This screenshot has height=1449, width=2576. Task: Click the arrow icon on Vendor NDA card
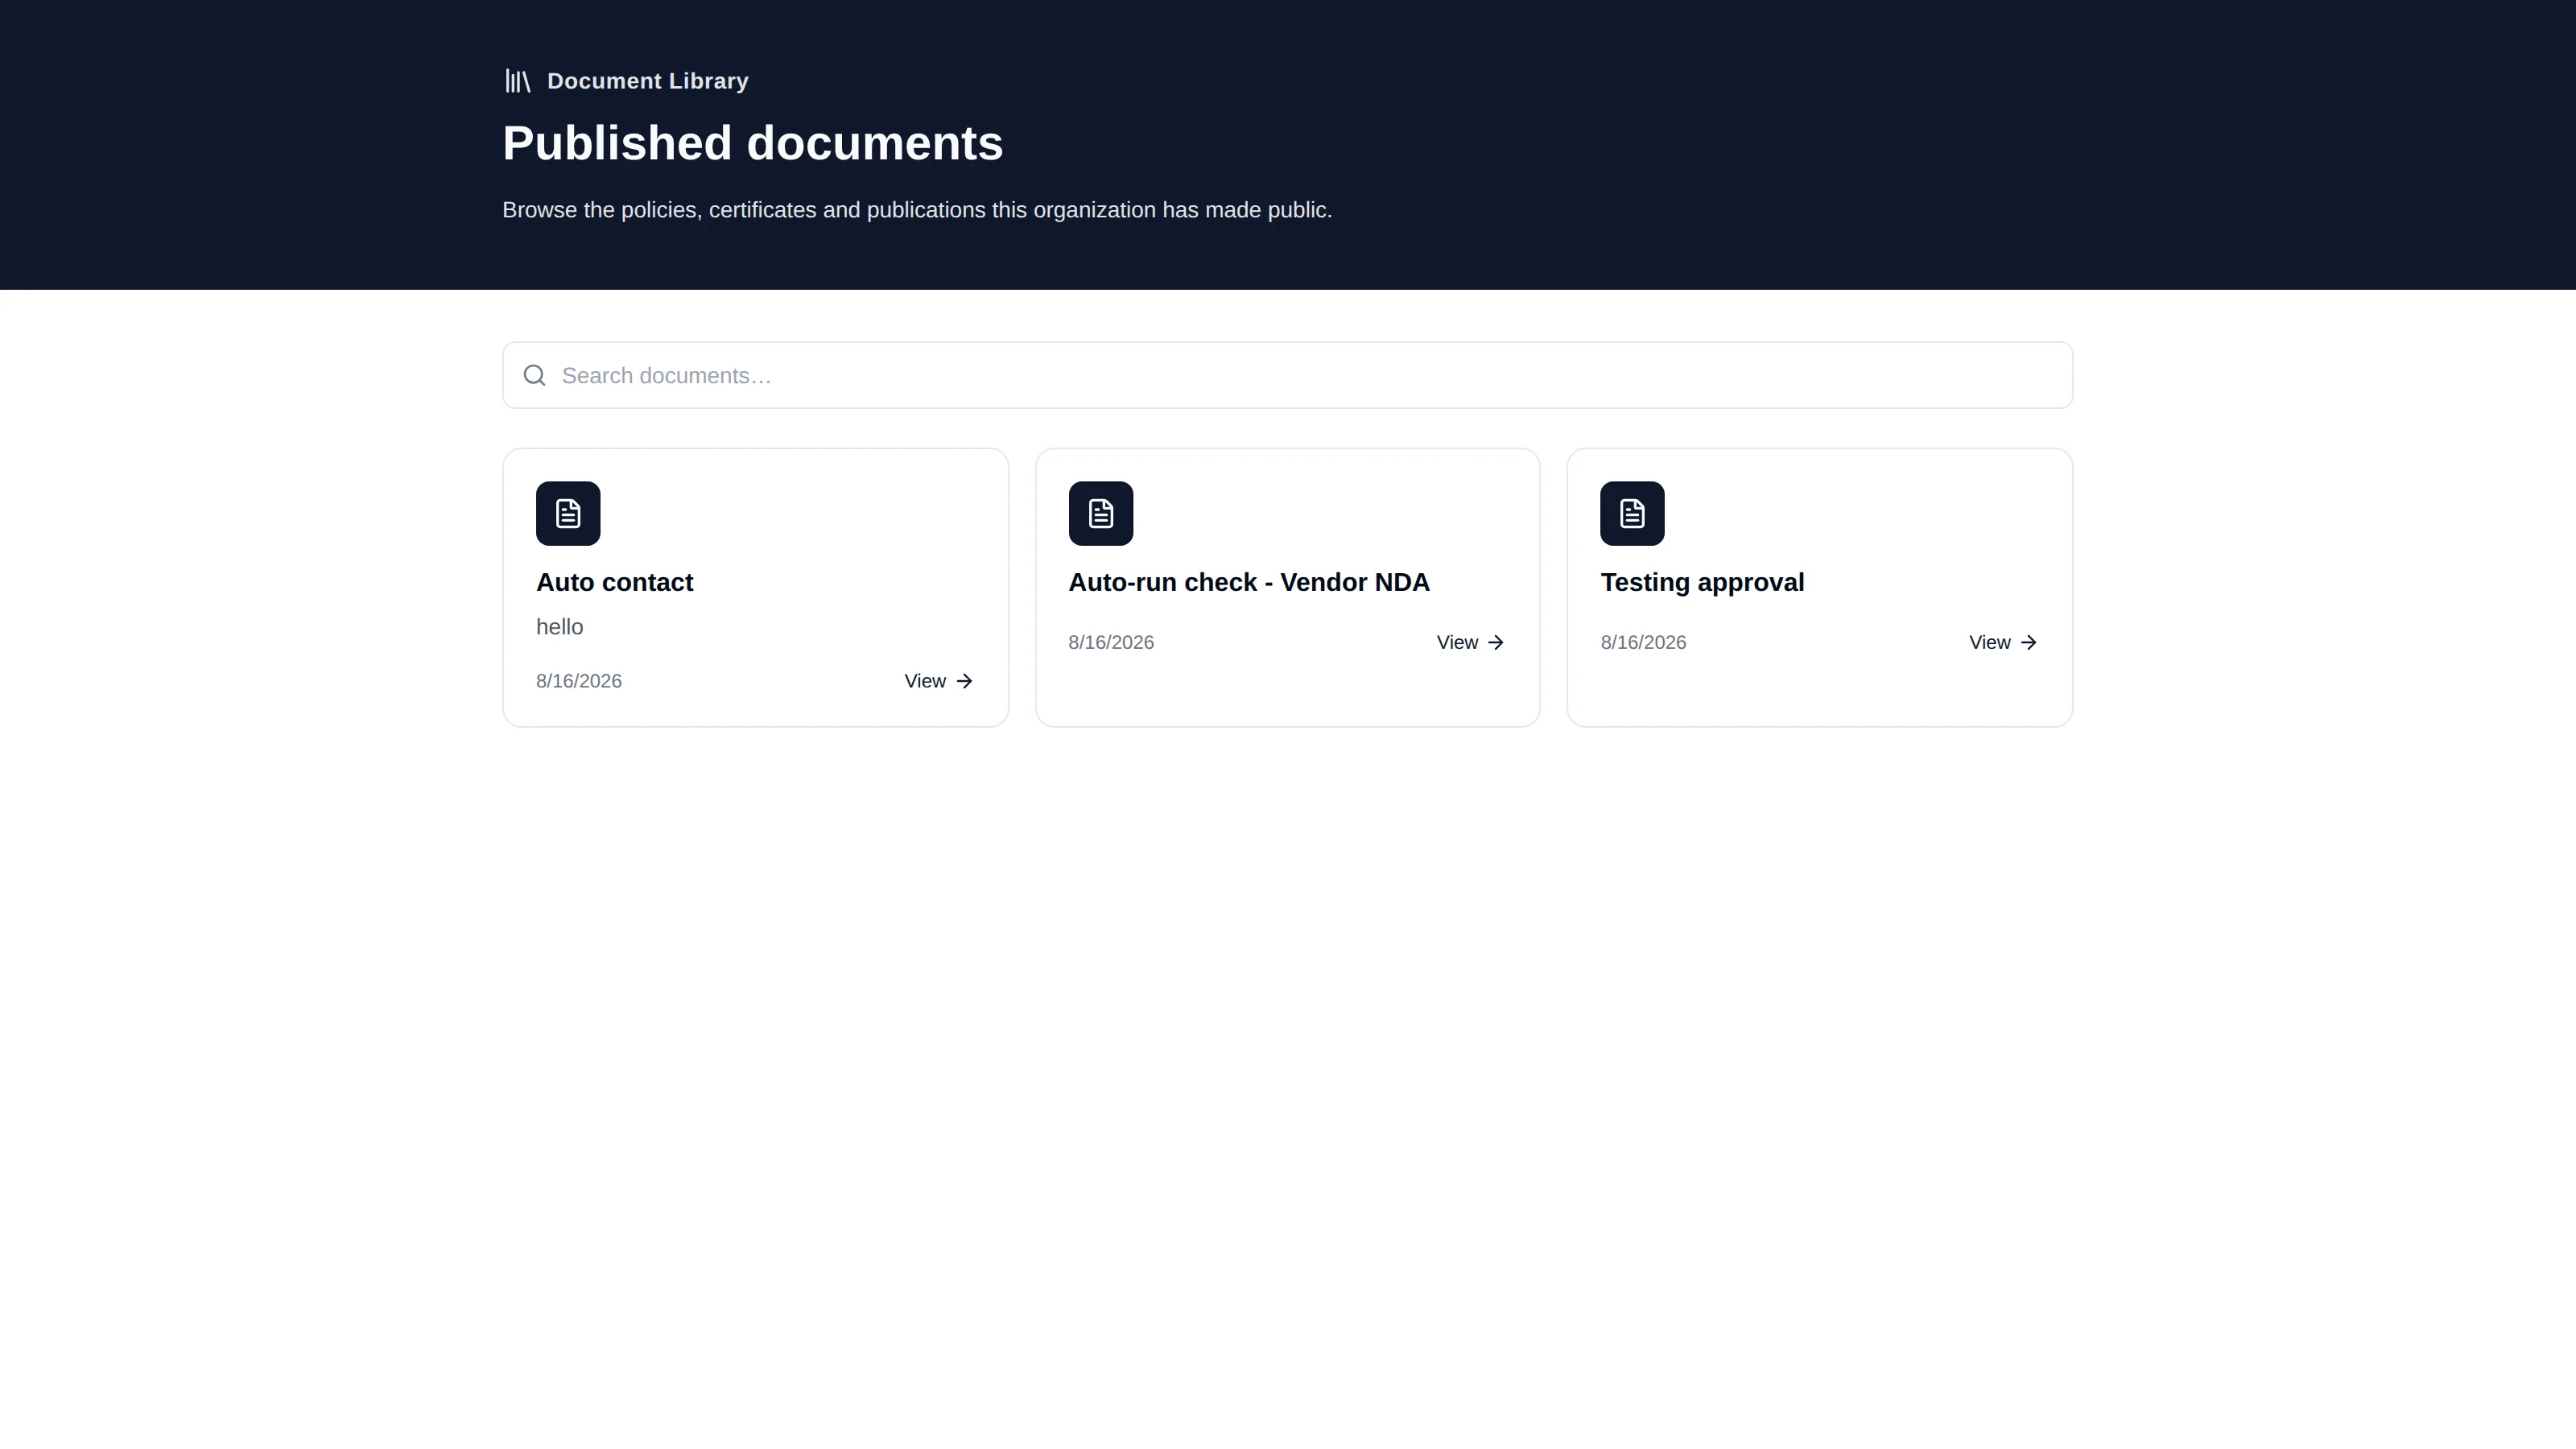click(x=1496, y=642)
